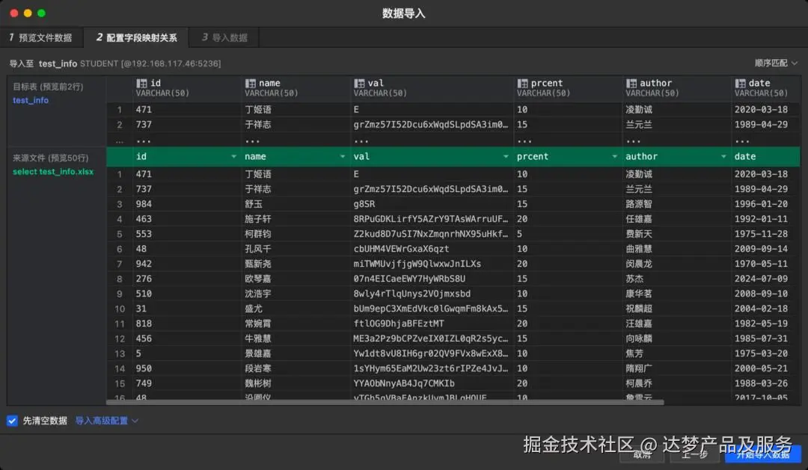Open the source id column mapping dropdown

[x=234, y=156]
